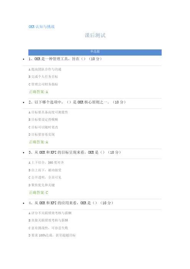The height and width of the screenshot is (269, 190).
Task: Choose option B 完成个人任务目标
Action: click(x=43, y=77)
